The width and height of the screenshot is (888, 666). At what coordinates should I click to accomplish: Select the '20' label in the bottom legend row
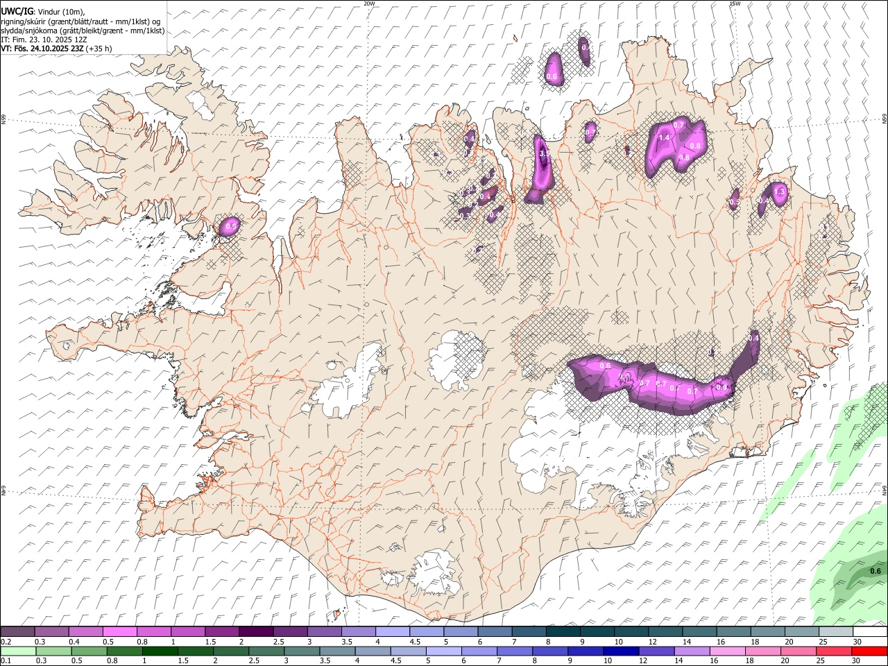785,661
